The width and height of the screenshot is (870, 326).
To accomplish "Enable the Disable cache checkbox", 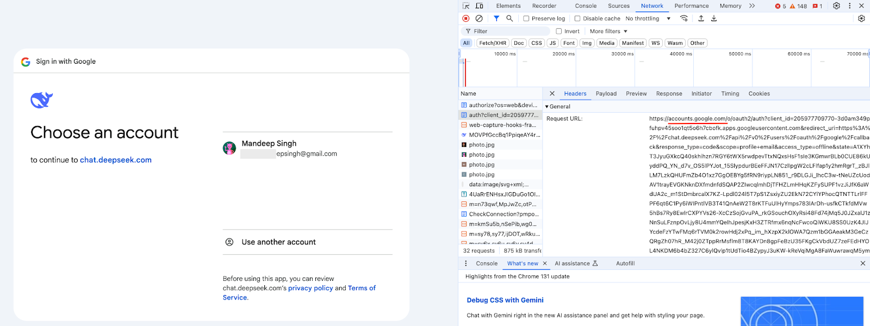I will (x=577, y=19).
